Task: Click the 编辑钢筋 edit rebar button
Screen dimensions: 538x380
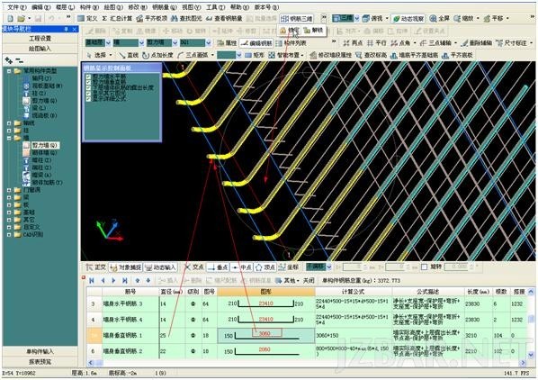Action: [256, 43]
